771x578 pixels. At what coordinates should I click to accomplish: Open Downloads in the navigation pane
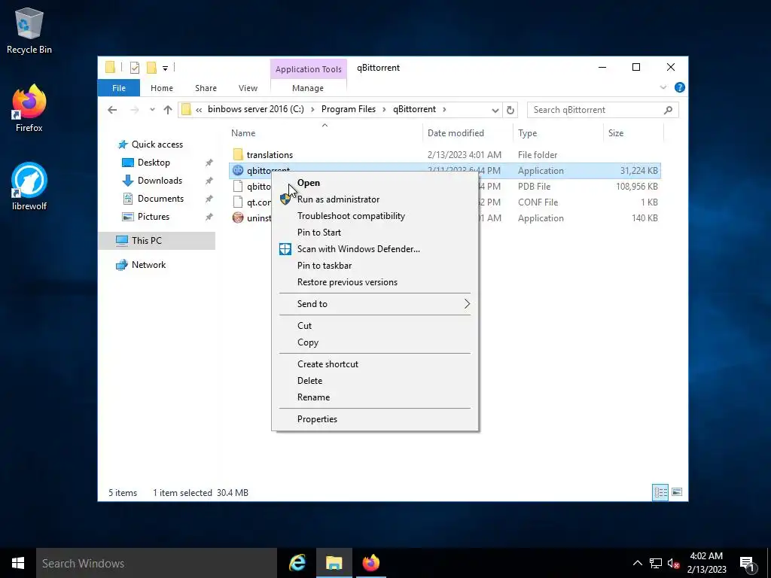click(x=160, y=181)
